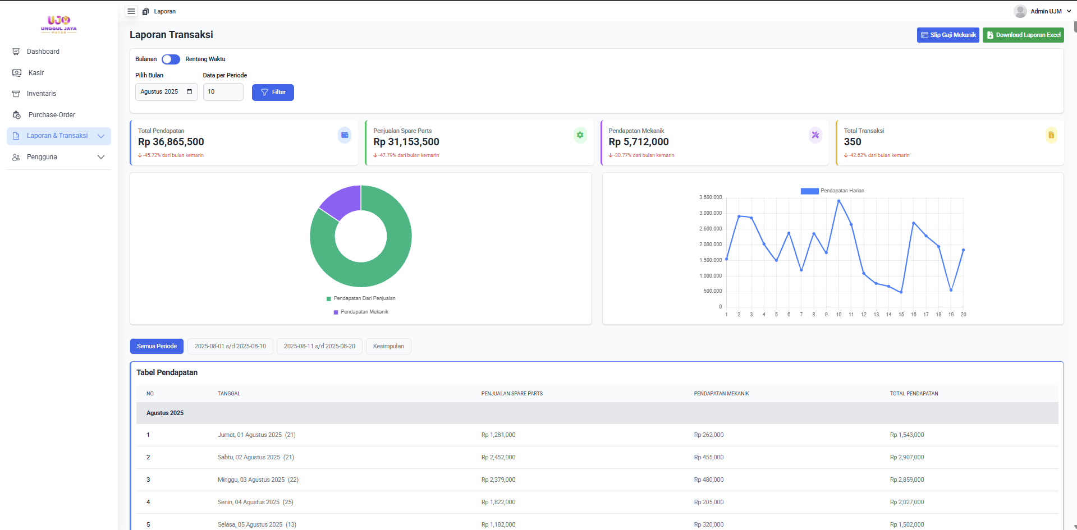Click the hamburger menu icon in header

click(131, 11)
